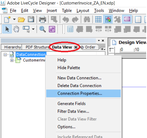Collapse the DataConnection tree node

(5, 55)
